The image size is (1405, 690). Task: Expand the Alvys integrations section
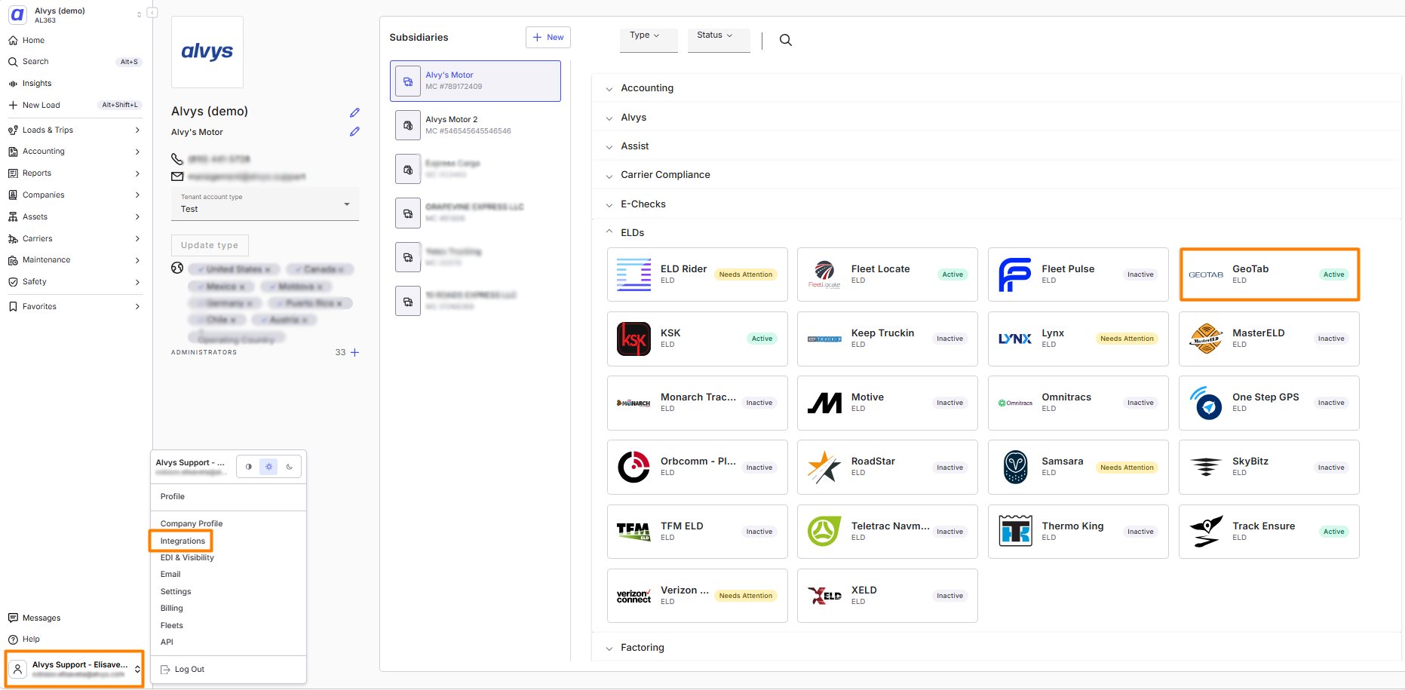[995, 118]
